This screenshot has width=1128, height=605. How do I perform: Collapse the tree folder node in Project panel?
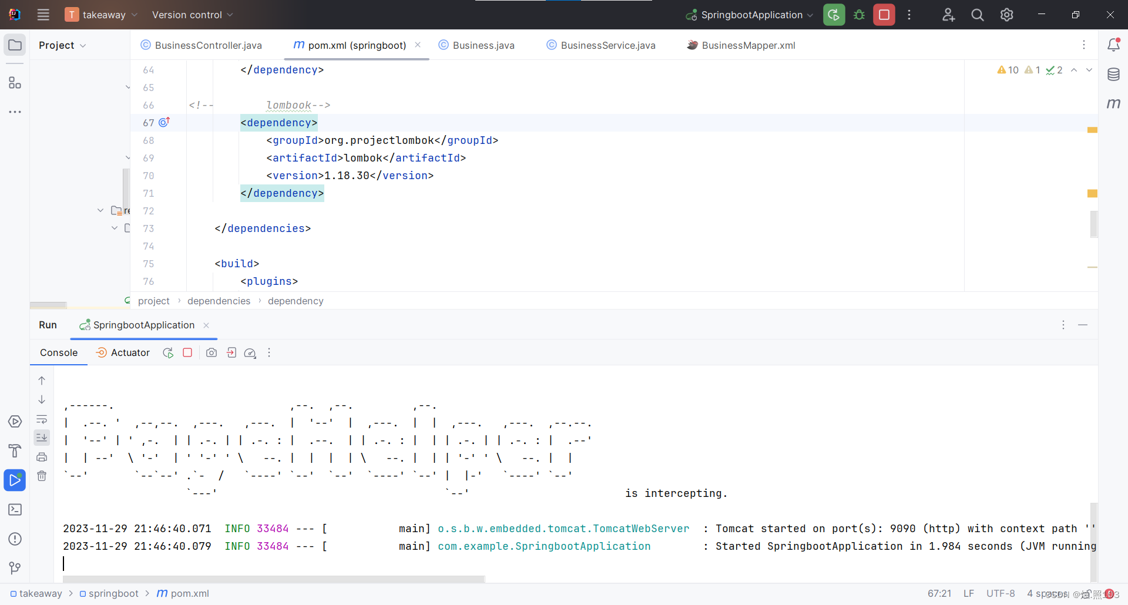click(100, 210)
